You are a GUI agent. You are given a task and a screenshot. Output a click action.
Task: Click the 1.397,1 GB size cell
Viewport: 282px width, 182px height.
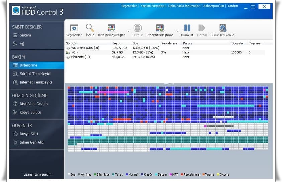point(120,48)
